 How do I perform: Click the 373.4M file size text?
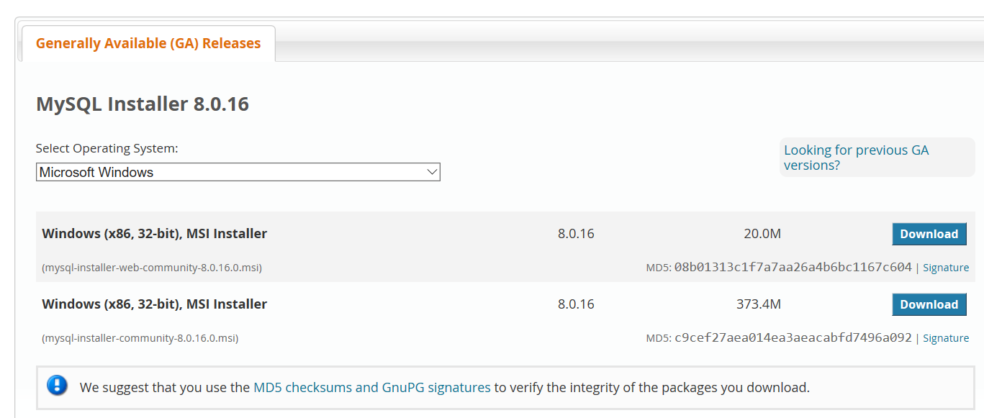click(x=759, y=304)
